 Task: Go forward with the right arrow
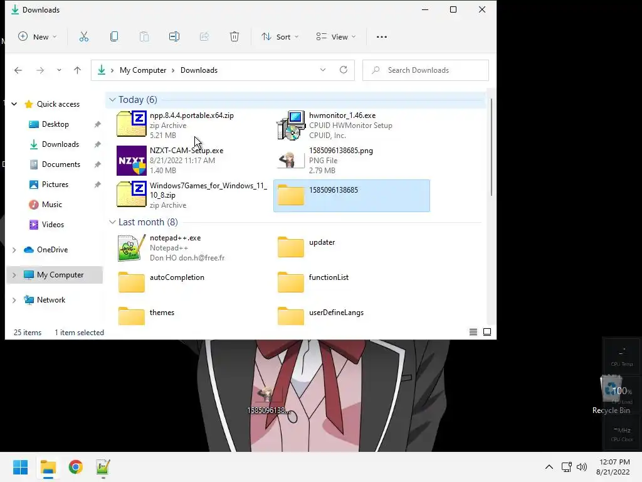point(40,70)
